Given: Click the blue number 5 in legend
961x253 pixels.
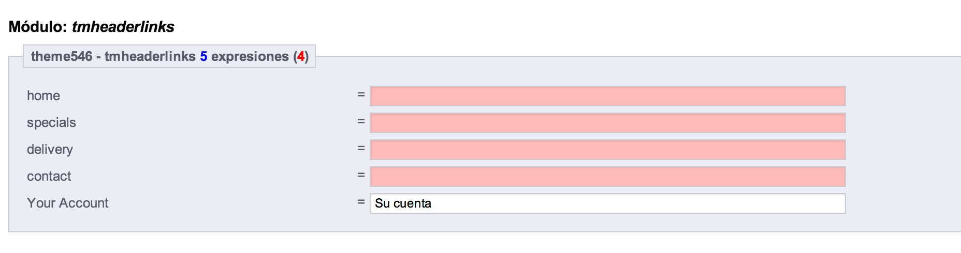Looking at the screenshot, I should point(203,56).
